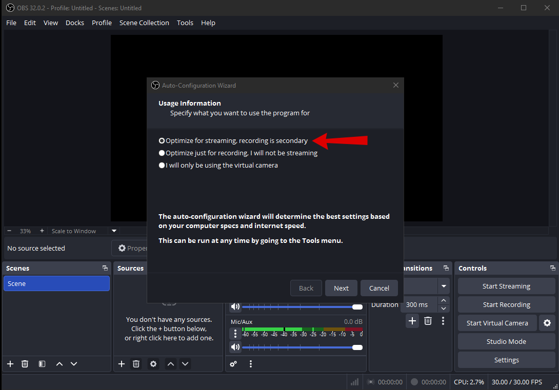The width and height of the screenshot is (559, 390).
Task: Add a new scene with plus icon
Action: (x=10, y=364)
